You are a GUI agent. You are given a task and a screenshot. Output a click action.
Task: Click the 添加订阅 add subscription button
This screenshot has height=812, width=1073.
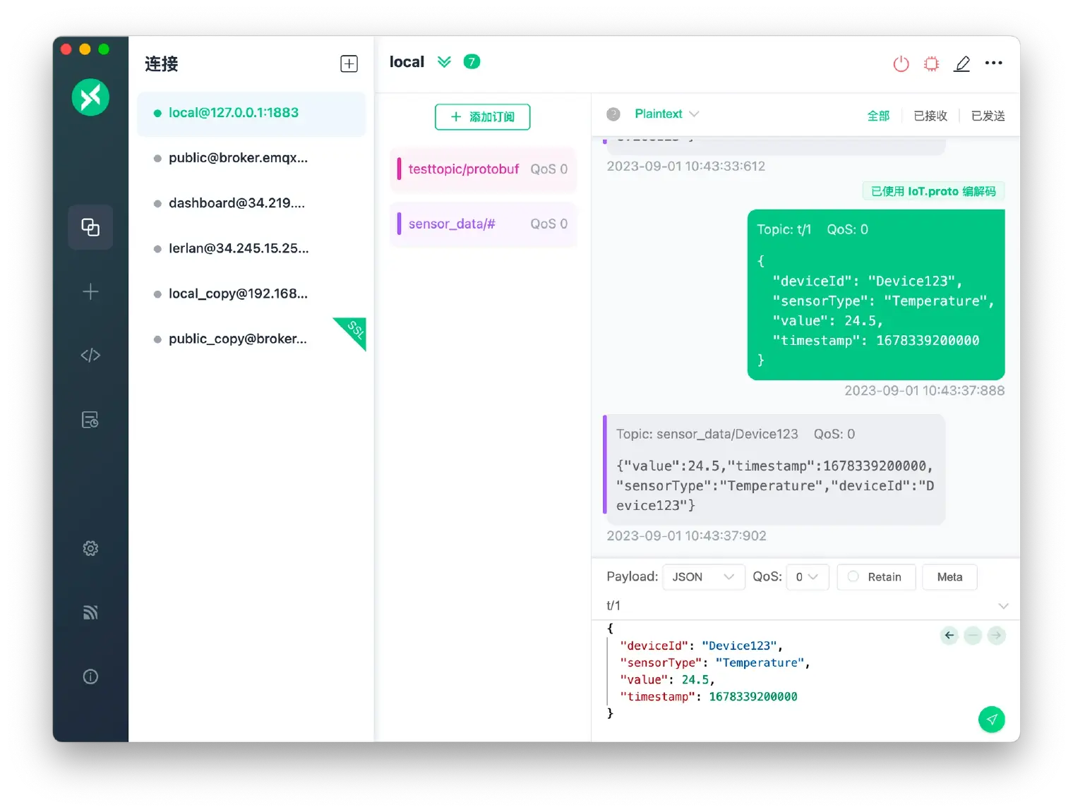coord(482,116)
